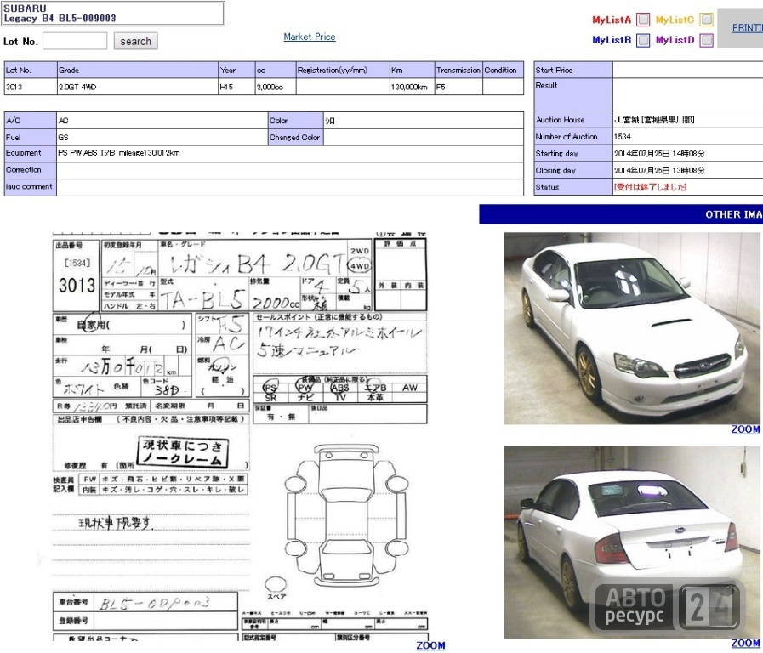The height and width of the screenshot is (653, 763).
Task: Click the grade cell '2.0GT 4WD'
Action: (x=138, y=87)
